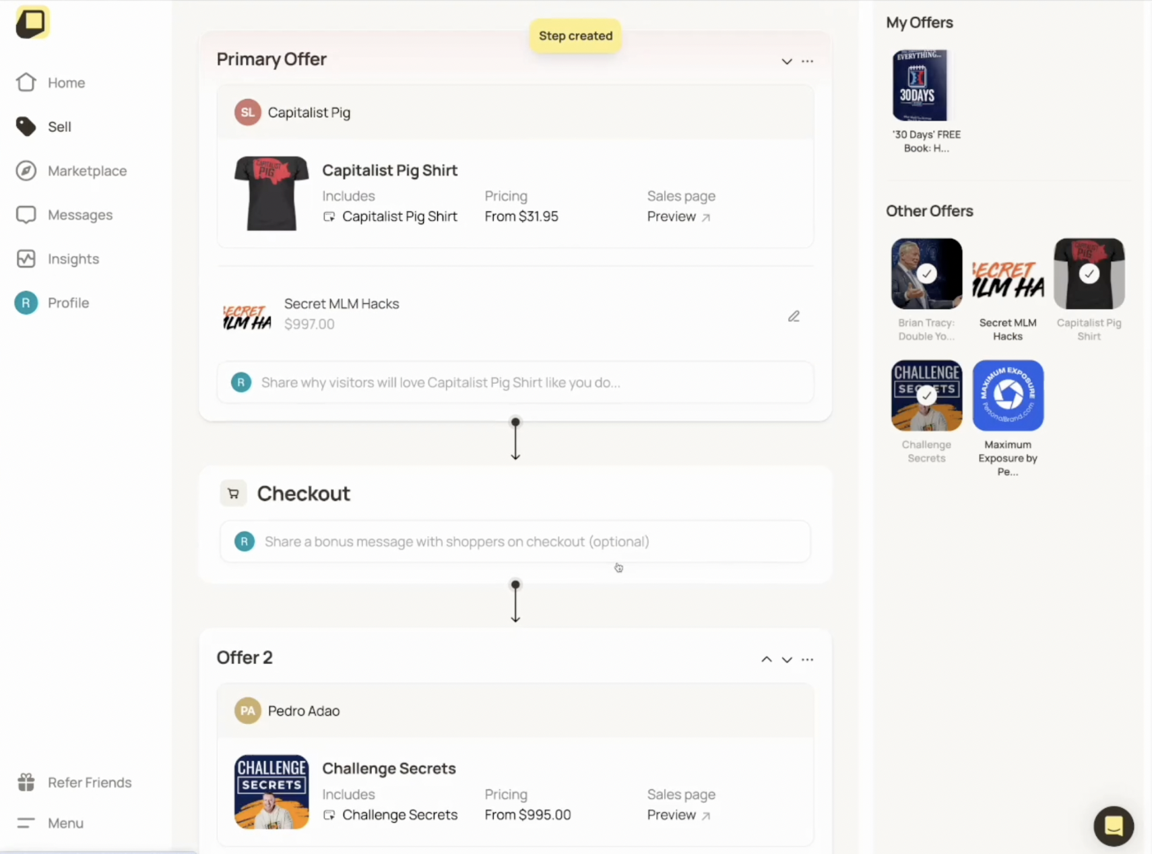Click the Insights chart icon
Viewport: 1152px width, 854px height.
[26, 259]
